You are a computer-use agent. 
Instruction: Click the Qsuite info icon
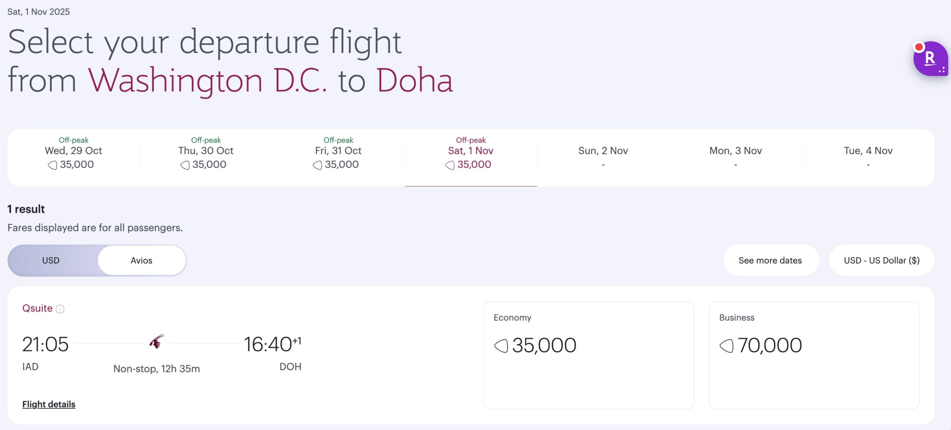(61, 308)
